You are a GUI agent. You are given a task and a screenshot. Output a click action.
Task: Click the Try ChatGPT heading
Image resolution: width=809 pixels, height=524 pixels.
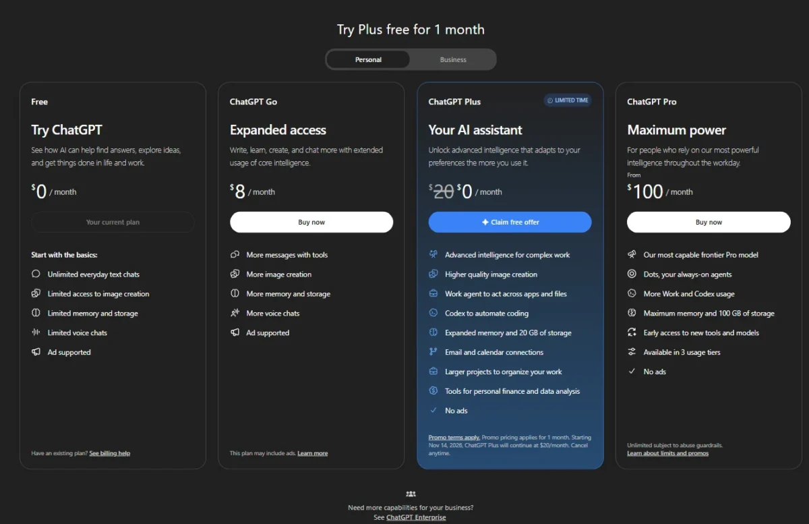67,130
